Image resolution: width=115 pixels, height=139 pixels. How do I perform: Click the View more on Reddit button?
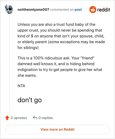pyautogui.click(x=57, y=129)
